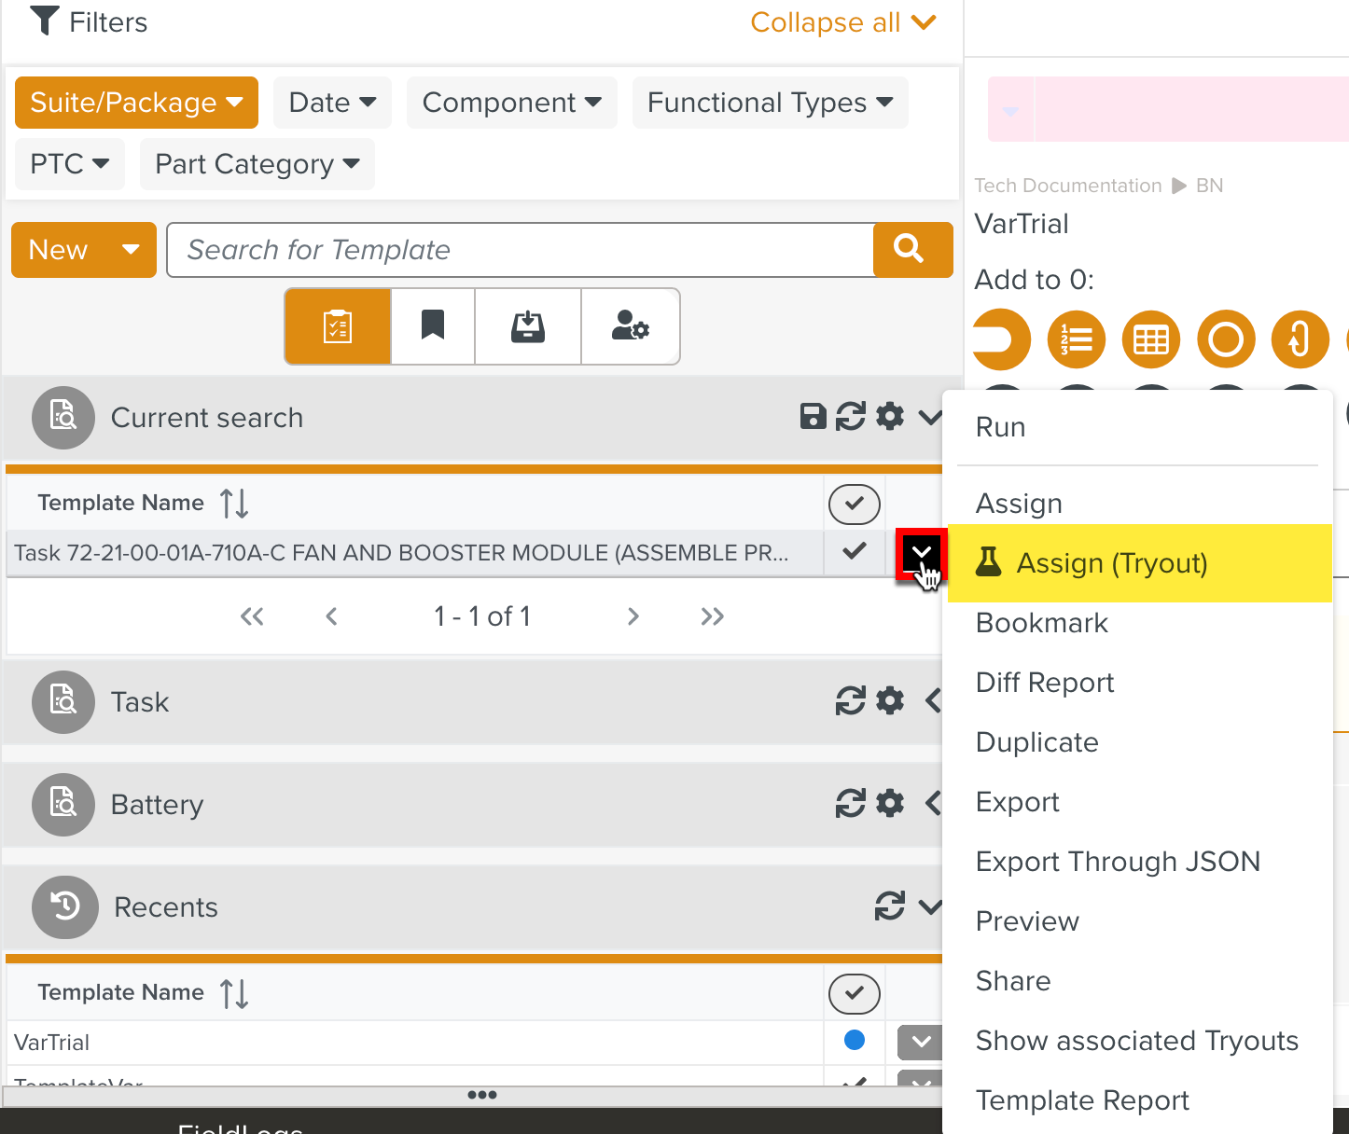The height and width of the screenshot is (1134, 1349).
Task: Click the templates checklist tab icon
Action: point(338,326)
